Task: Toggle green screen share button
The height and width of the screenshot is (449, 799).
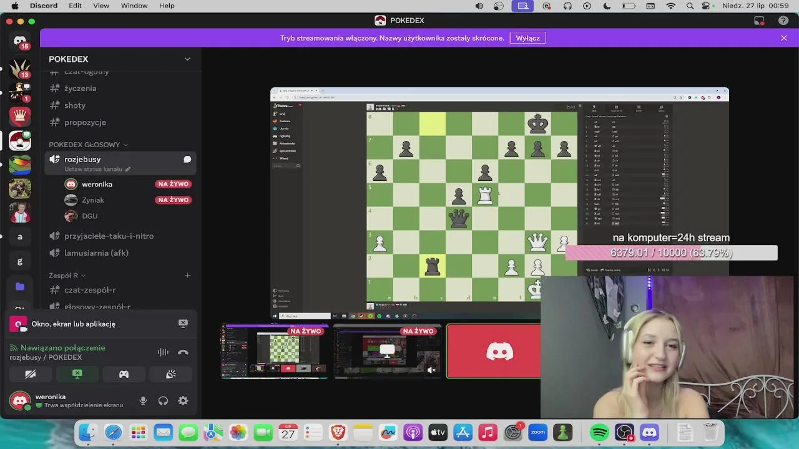Action: click(x=77, y=374)
